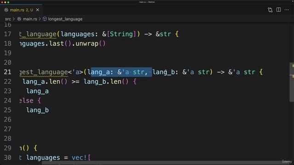This screenshot has width=294, height=165.
Task: Click the breadcrumb function cube icon
Action: tap(45, 19)
